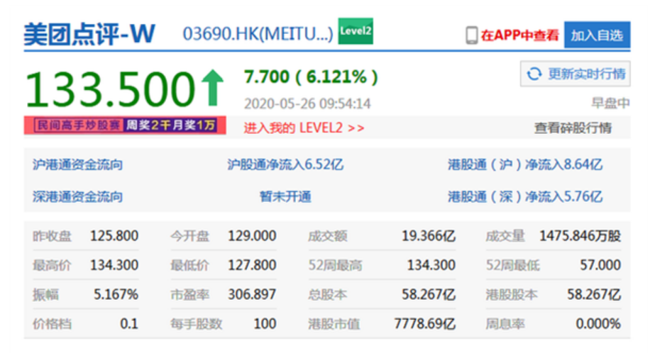The height and width of the screenshot is (353, 650).
Task: Open 在APP中查看 link
Action: [520, 35]
